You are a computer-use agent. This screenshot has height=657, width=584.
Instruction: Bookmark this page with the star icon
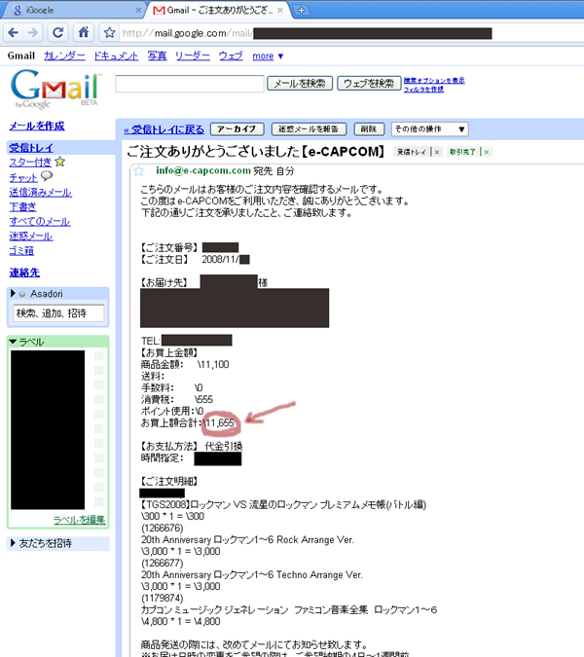(109, 32)
